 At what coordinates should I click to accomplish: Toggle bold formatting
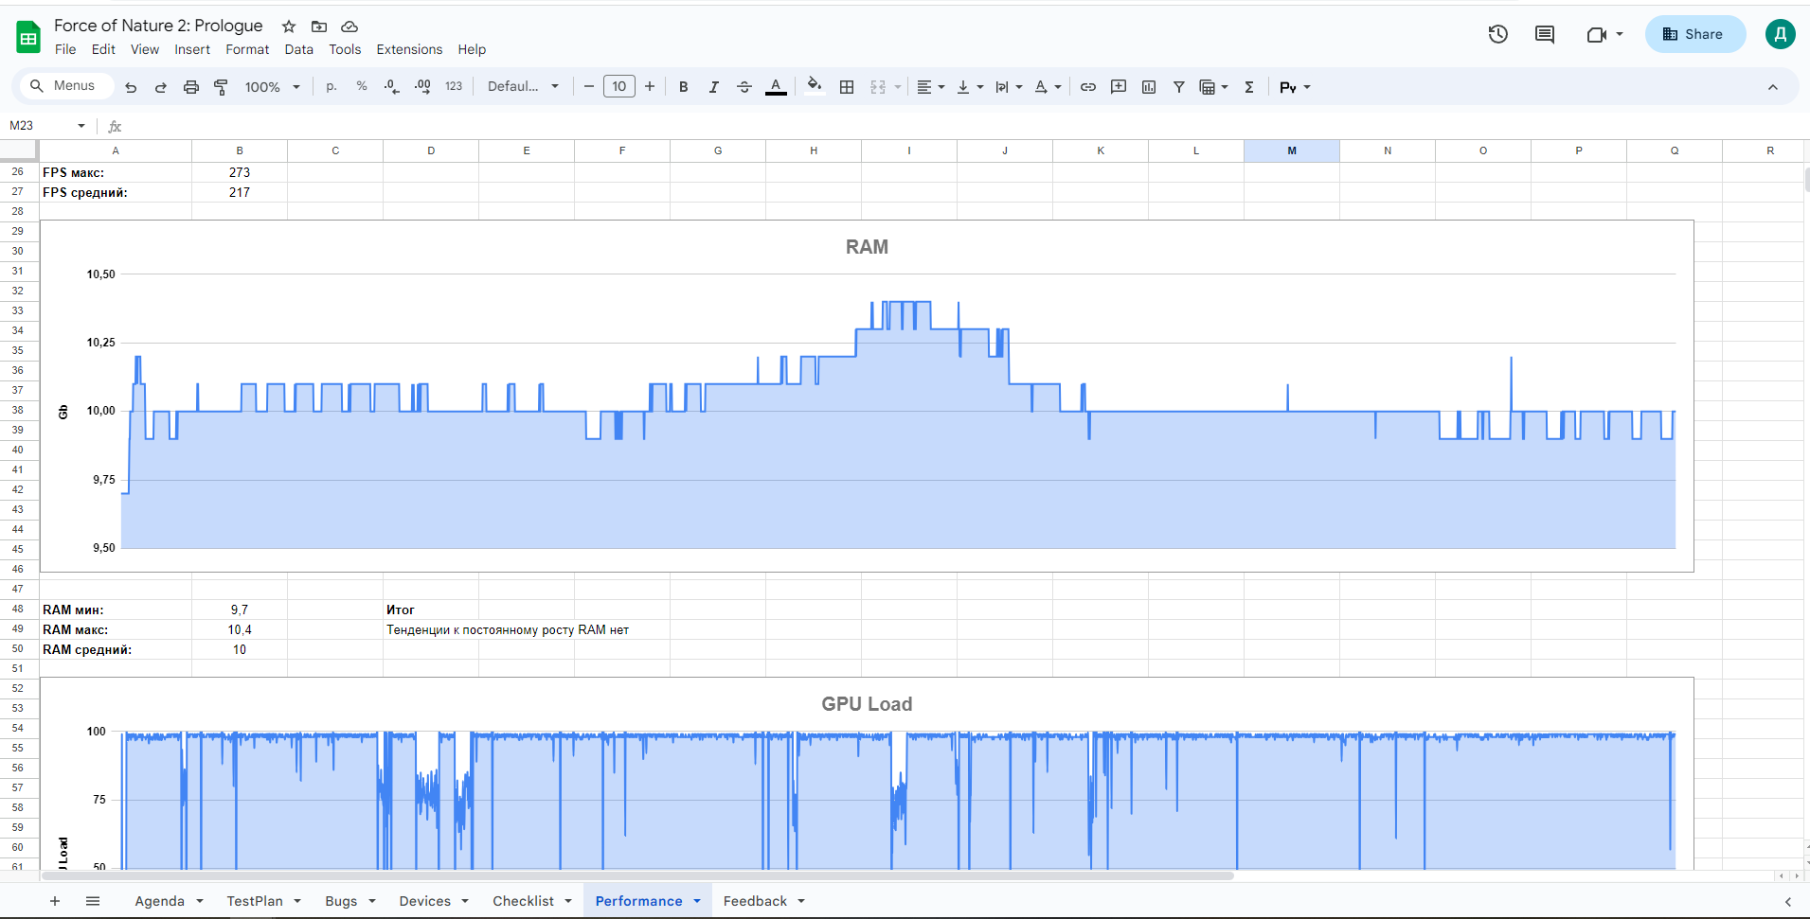[x=683, y=87]
